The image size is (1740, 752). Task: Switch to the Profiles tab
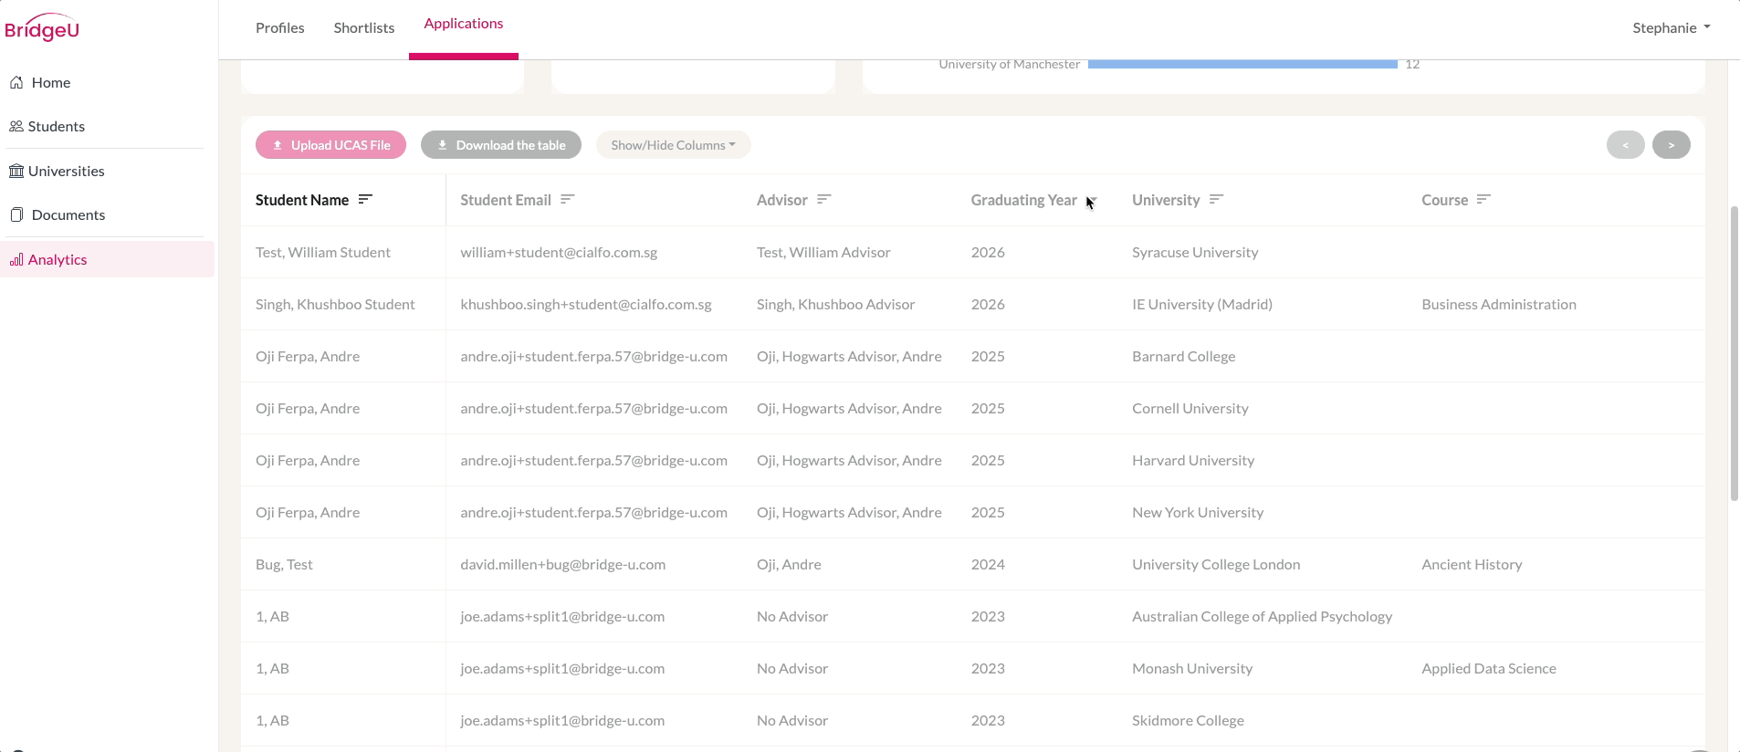280,28
